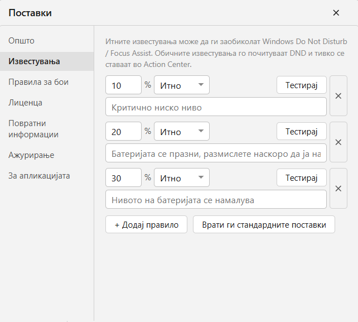Switch to the Ажурирање section

click(x=47, y=155)
